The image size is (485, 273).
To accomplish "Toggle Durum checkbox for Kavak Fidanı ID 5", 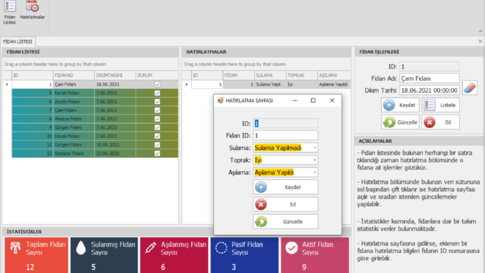I will click(x=157, y=93).
